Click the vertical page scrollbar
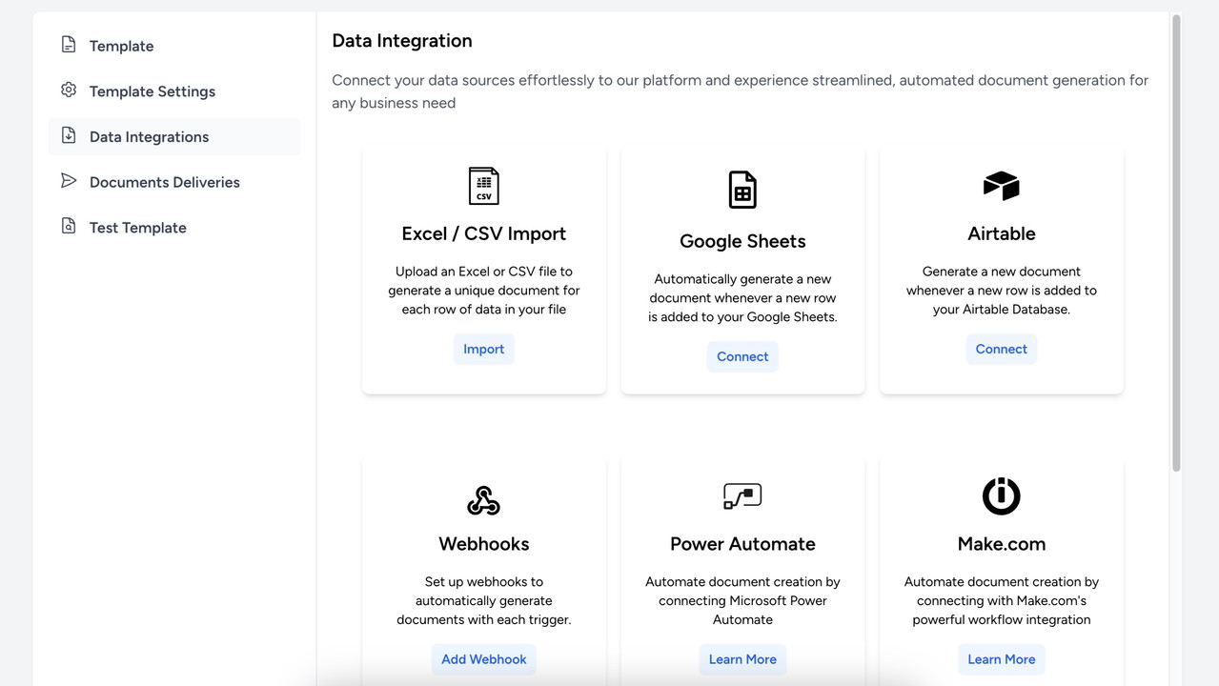This screenshot has height=686, width=1219. tap(1176, 243)
